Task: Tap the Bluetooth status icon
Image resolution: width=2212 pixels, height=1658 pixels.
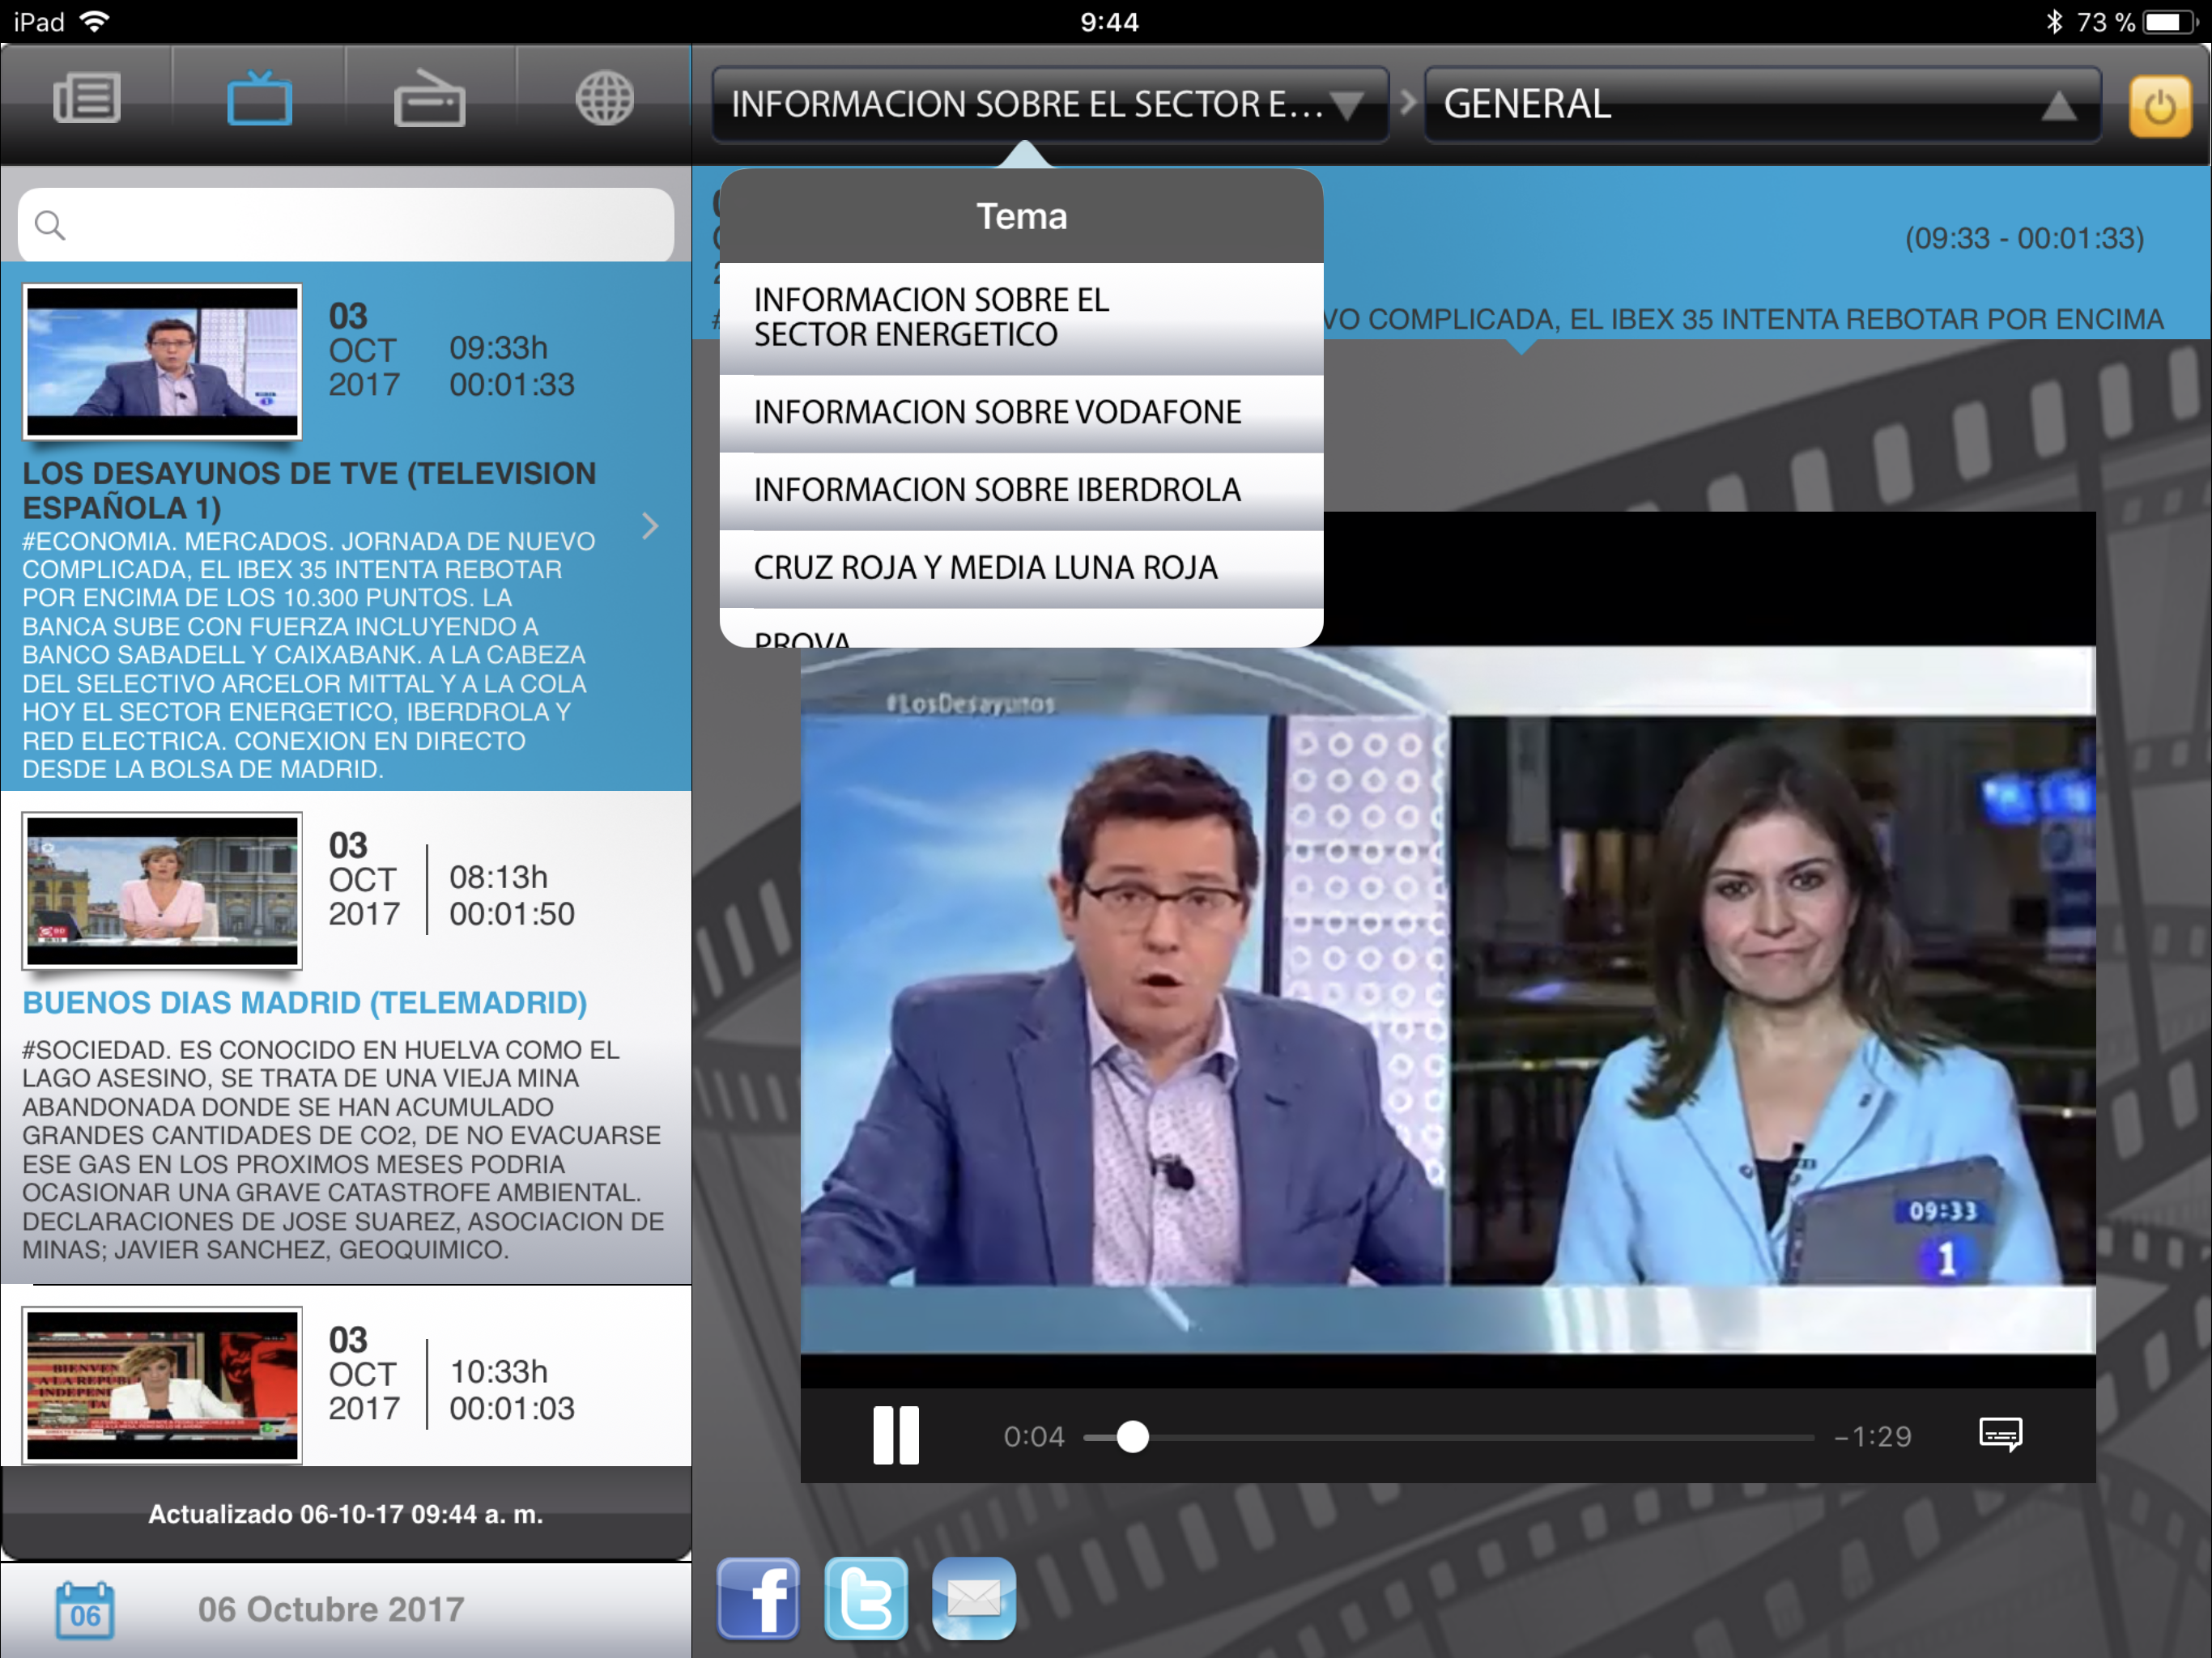Action: coord(2054,21)
